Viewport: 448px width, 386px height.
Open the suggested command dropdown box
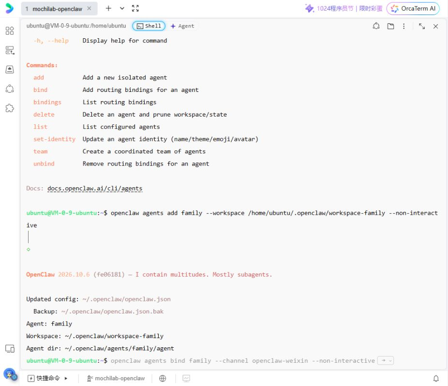click(x=386, y=360)
